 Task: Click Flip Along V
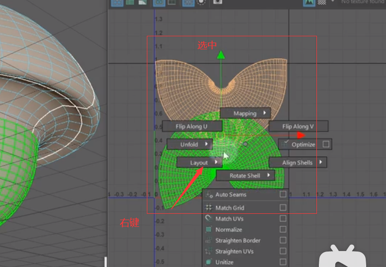click(x=298, y=126)
